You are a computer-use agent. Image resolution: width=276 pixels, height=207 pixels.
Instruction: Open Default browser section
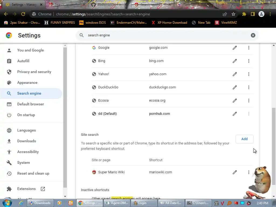click(x=31, y=104)
